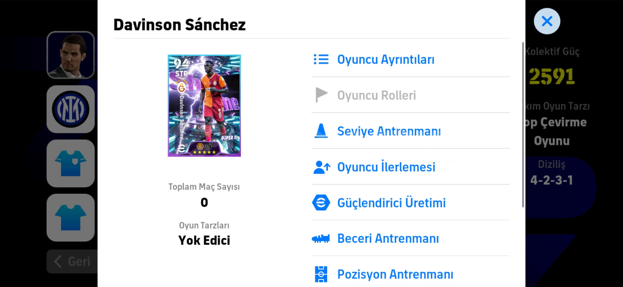The height and width of the screenshot is (287, 623).
Task: Open the Oyuncu Ayrıntıları menu entry
Action: [x=386, y=59]
